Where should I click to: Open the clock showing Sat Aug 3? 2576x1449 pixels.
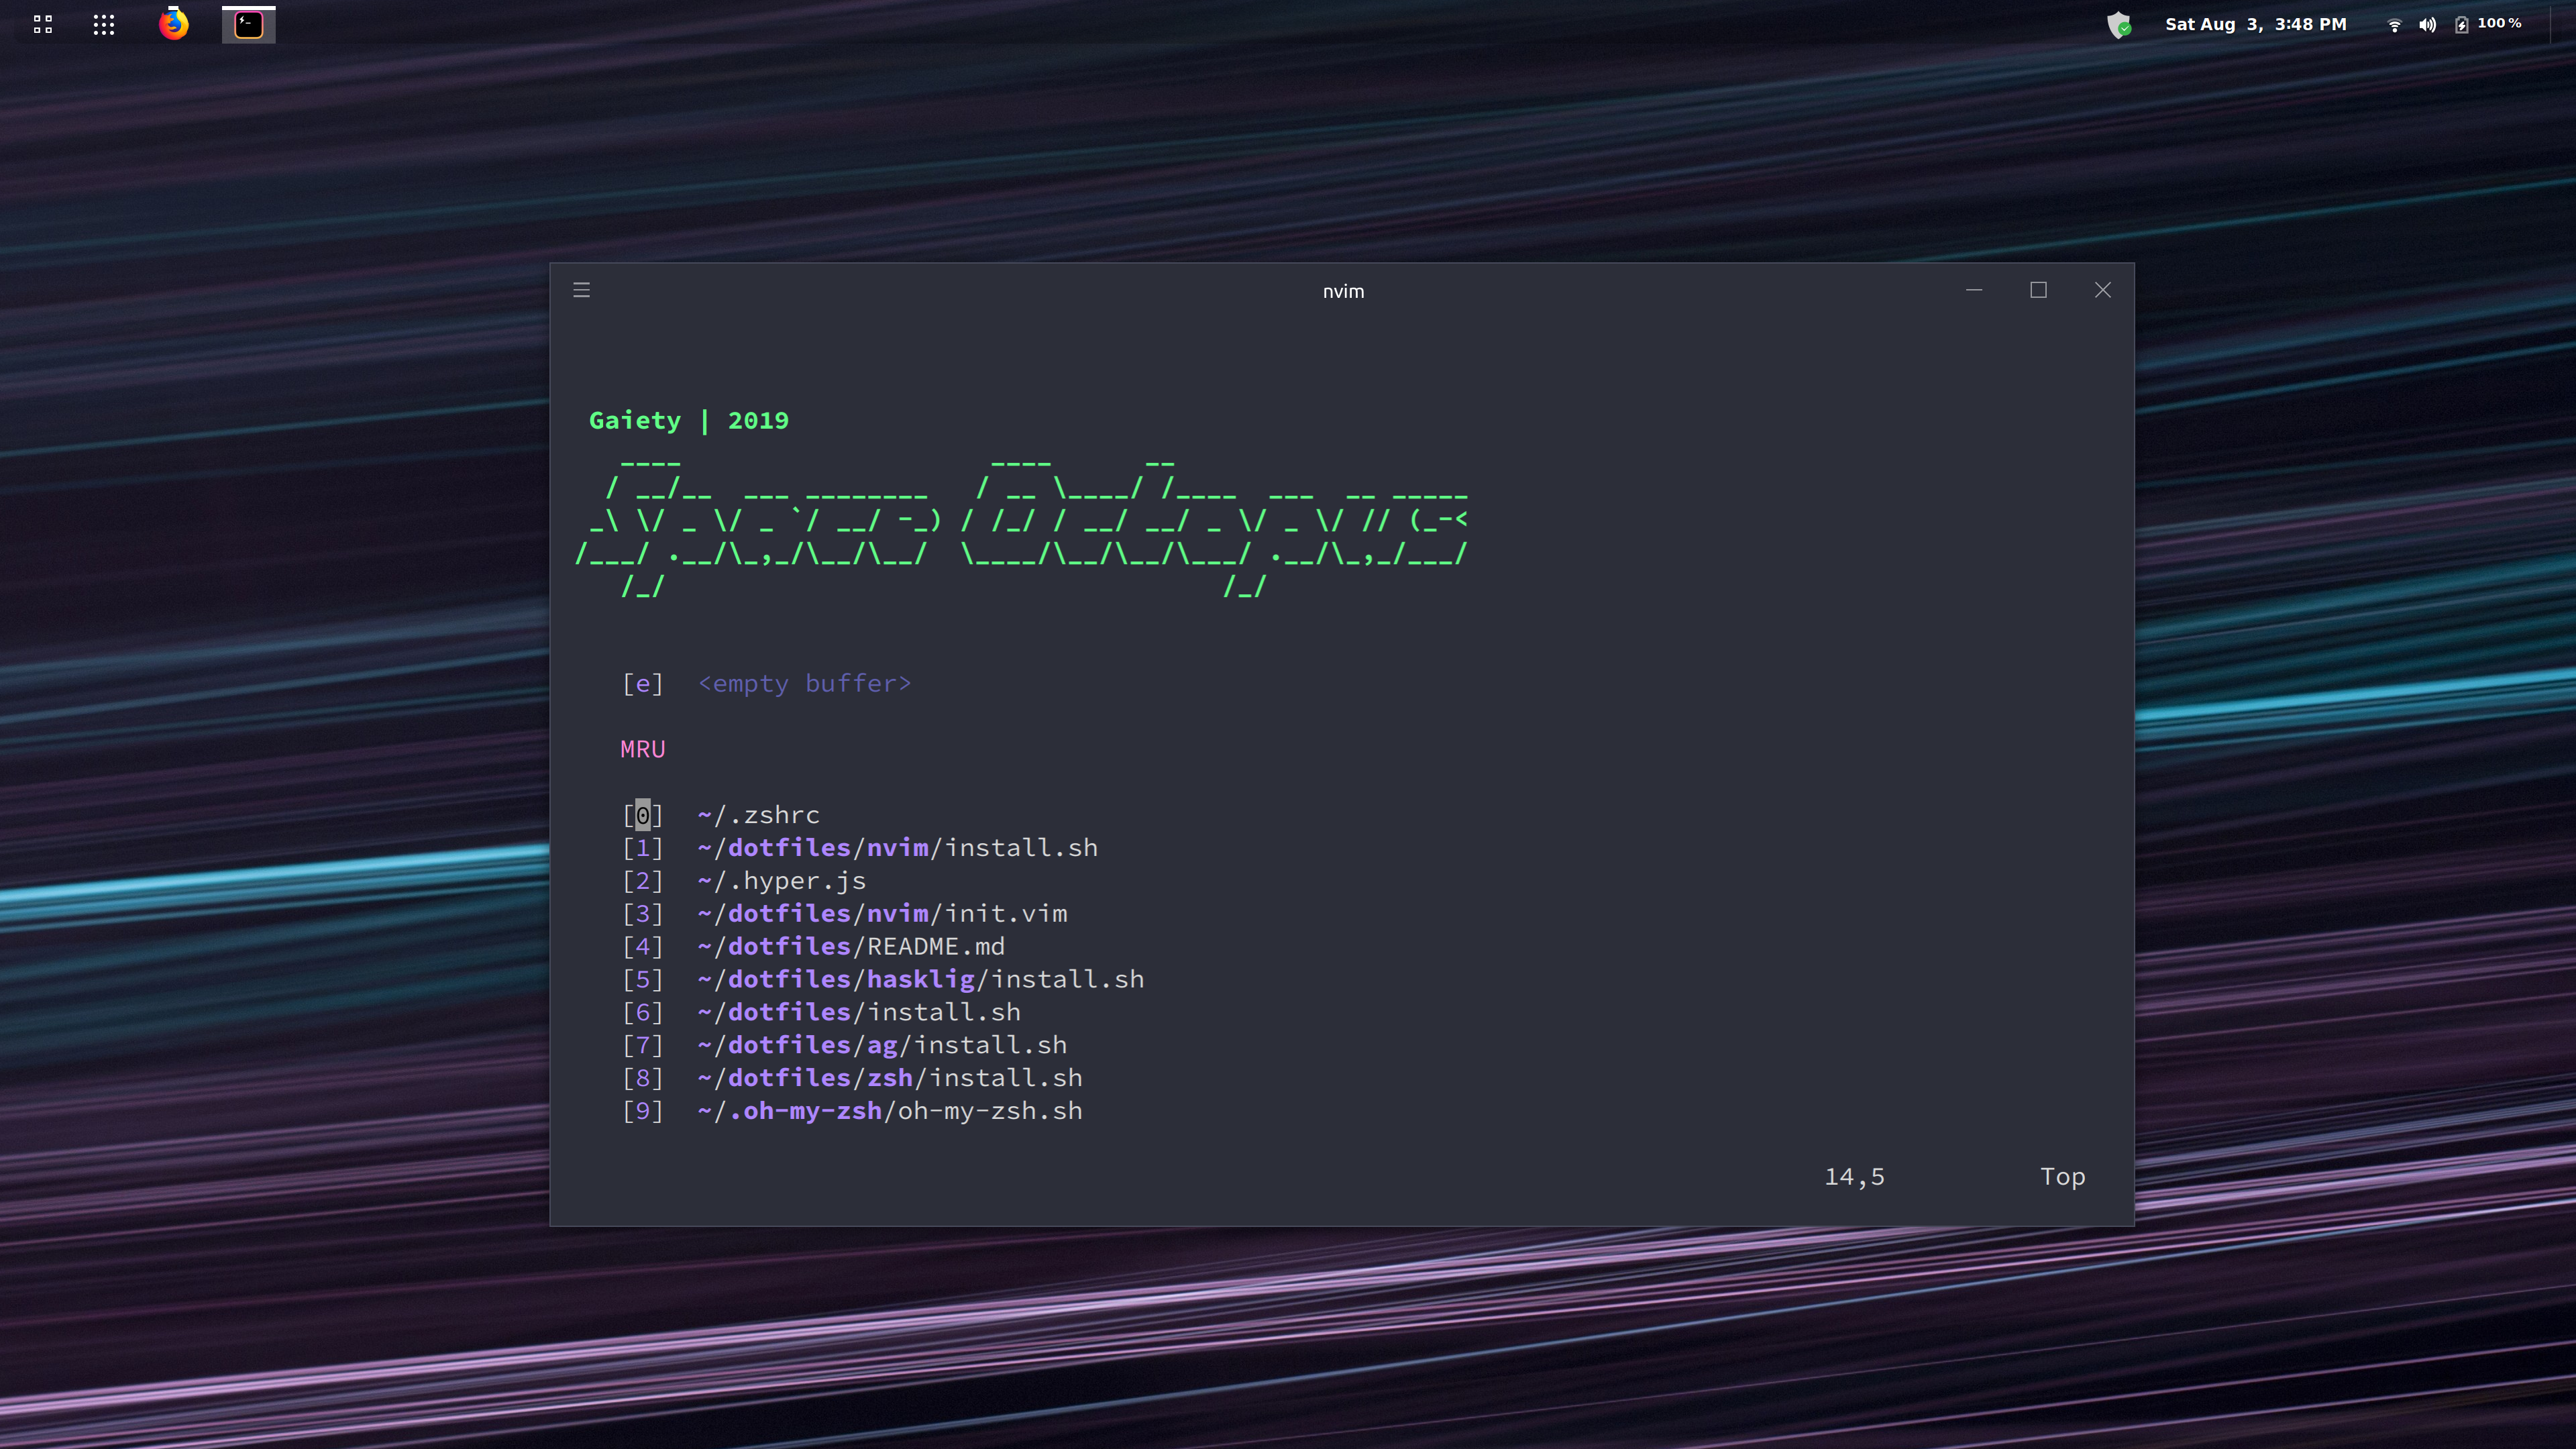(2255, 24)
